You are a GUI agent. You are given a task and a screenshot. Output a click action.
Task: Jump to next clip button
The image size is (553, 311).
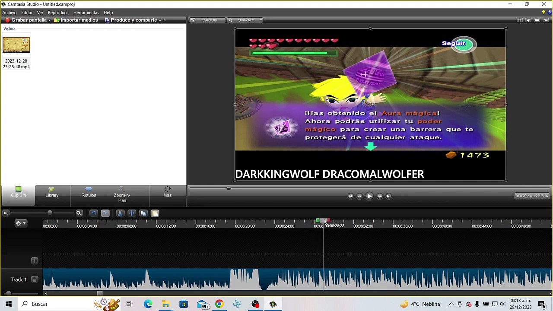click(388, 196)
